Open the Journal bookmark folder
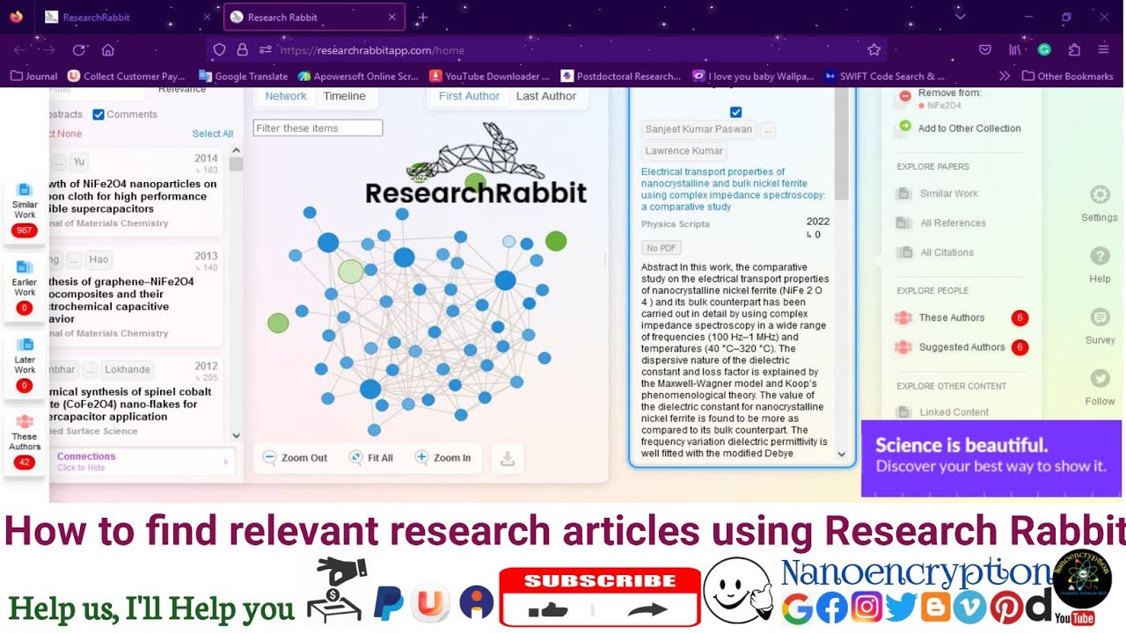The image size is (1126, 633). [x=33, y=76]
